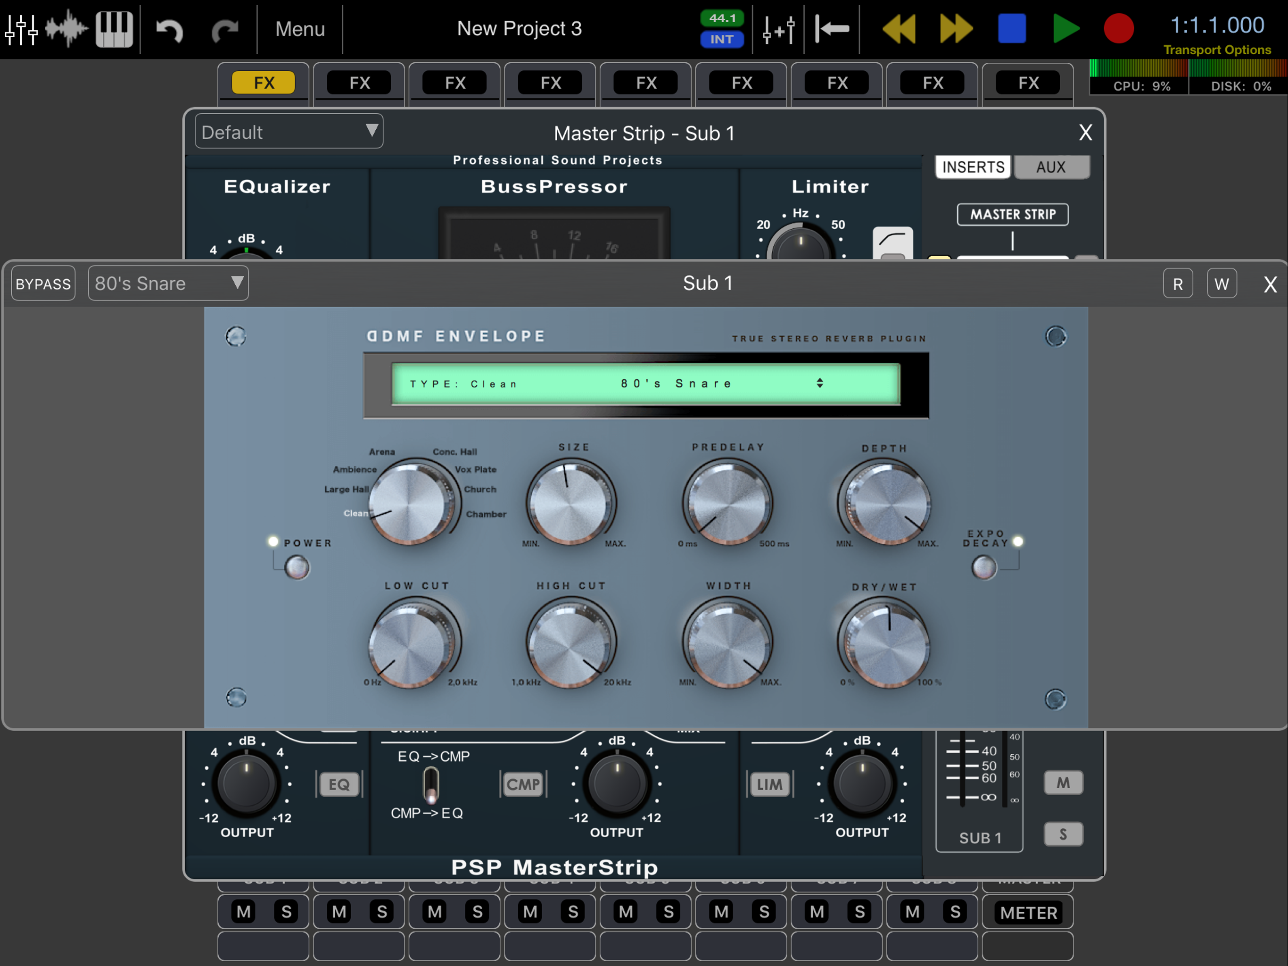The image size is (1288, 966).
Task: Start recording with the red button
Action: coord(1119,29)
